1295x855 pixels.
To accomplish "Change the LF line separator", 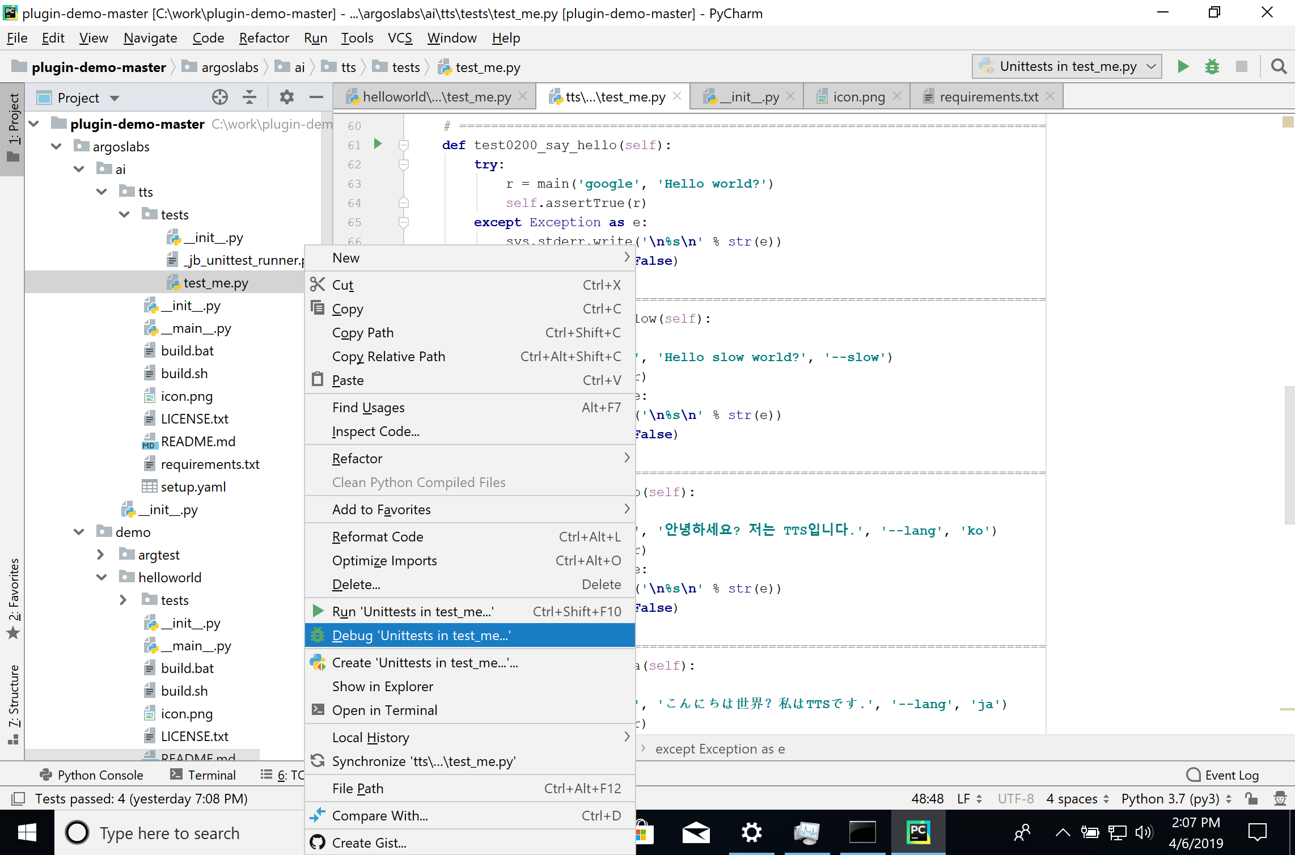I will pos(970,799).
